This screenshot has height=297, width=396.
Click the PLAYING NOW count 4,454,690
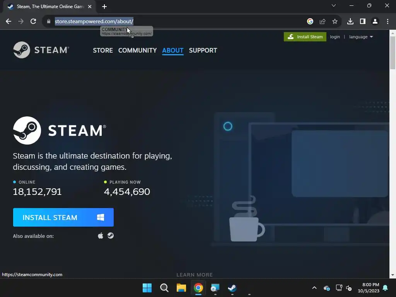127,192
